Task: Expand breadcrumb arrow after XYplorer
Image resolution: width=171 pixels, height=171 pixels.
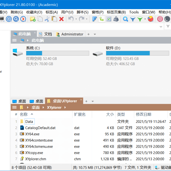Action: click(x=65, y=107)
